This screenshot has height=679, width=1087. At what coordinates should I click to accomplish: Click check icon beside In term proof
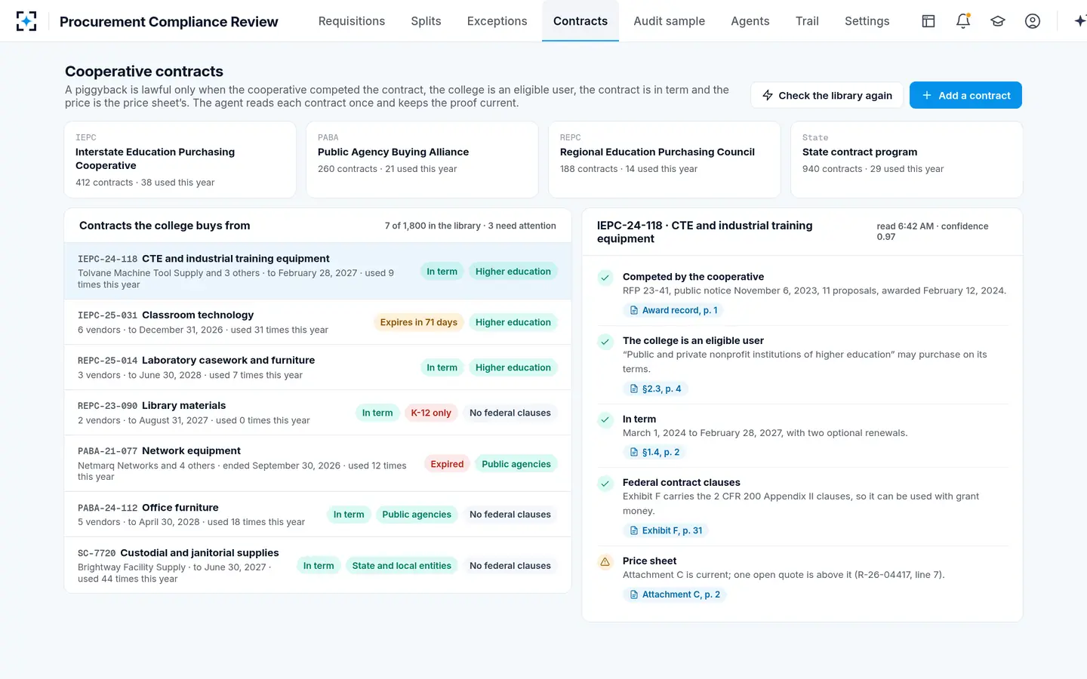click(x=605, y=420)
